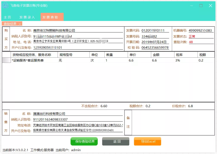
Task: Click the 金额 column header
Action: pyautogui.click(x=162, y=55)
